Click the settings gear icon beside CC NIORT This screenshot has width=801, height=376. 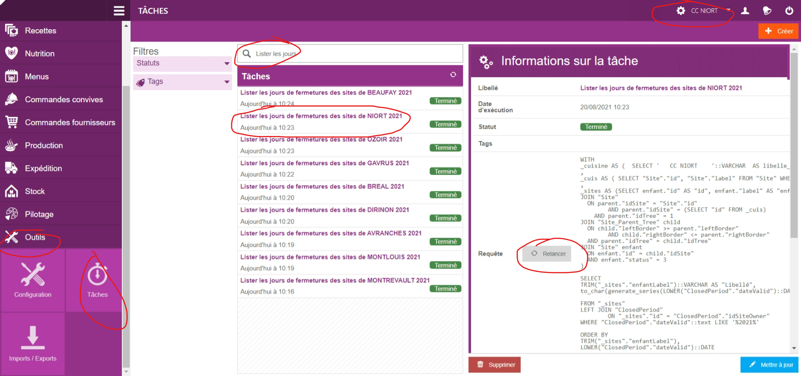(681, 10)
